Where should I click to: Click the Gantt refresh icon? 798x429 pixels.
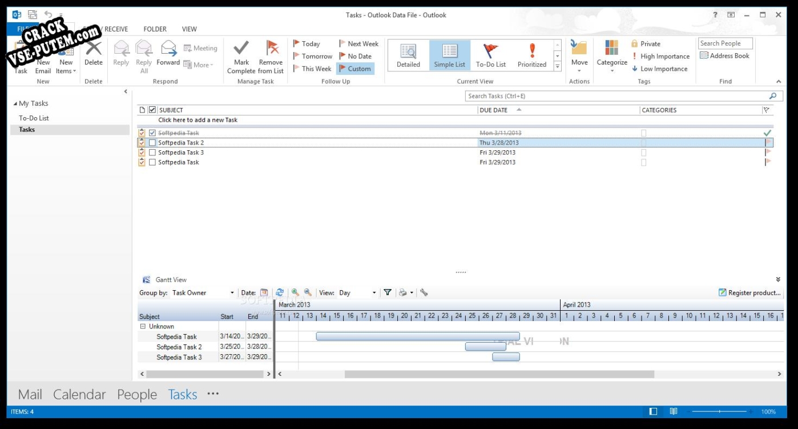(280, 292)
